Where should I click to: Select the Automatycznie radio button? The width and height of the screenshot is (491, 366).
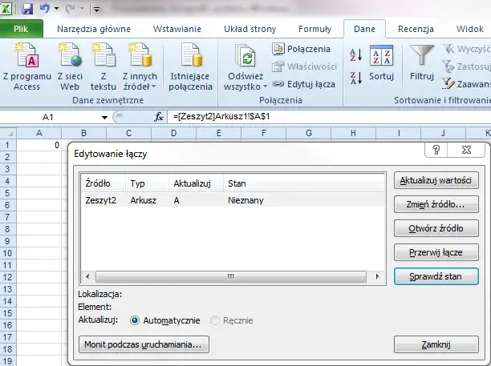[x=135, y=320]
